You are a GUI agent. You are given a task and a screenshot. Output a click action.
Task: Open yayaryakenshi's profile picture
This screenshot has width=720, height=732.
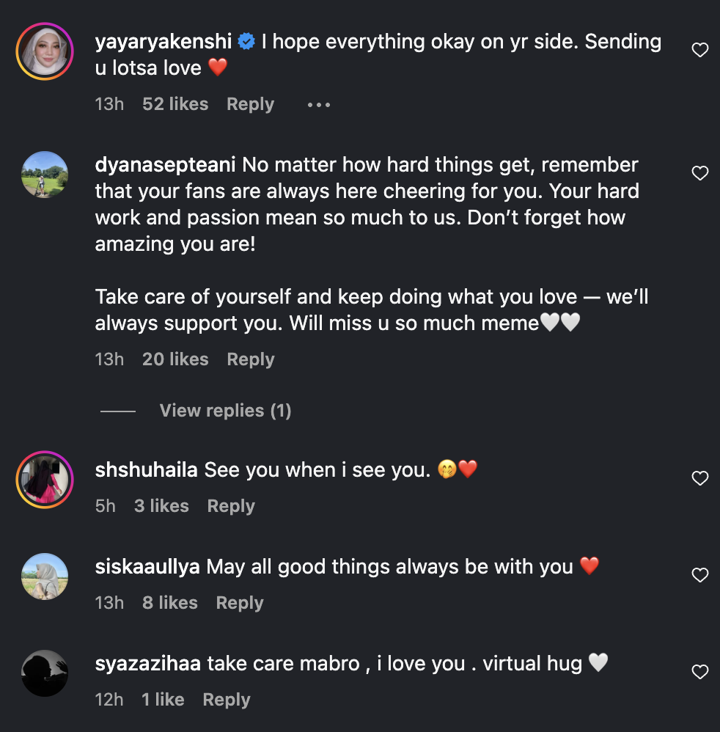tap(45, 51)
